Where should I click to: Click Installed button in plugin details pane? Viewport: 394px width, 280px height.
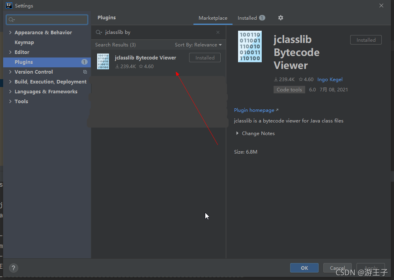(x=366, y=40)
